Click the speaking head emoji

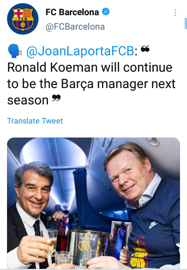pos(15,51)
